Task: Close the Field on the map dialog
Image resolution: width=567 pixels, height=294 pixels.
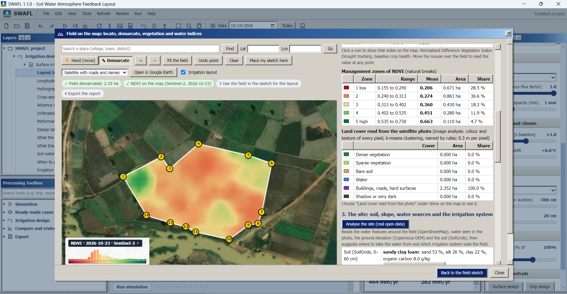Action: [508, 34]
